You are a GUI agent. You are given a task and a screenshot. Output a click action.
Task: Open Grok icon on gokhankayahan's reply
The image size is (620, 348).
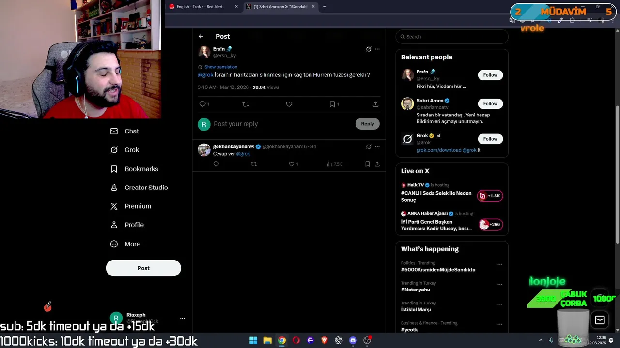point(369,146)
